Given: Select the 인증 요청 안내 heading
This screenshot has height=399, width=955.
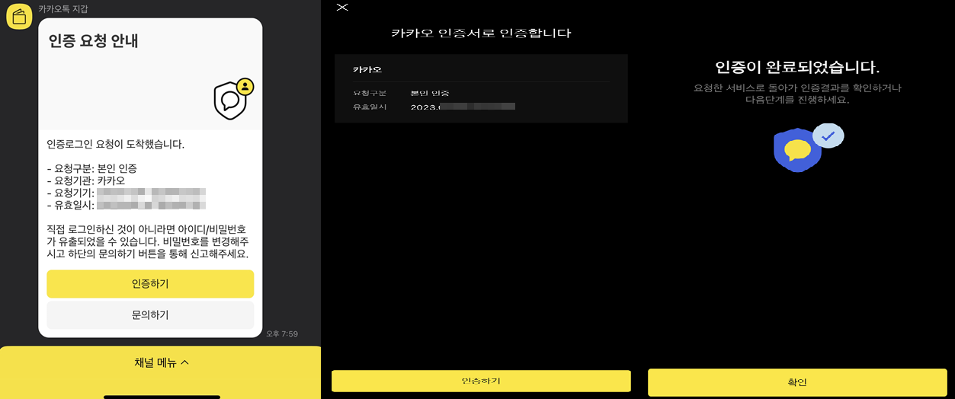Looking at the screenshot, I should 93,41.
